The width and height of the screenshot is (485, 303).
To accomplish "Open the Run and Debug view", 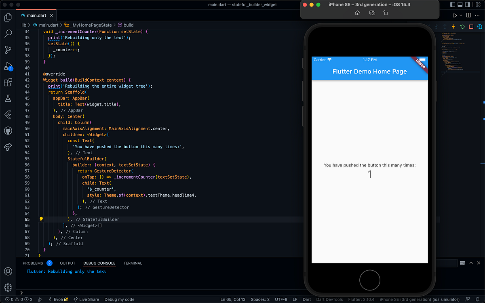I will (8, 66).
